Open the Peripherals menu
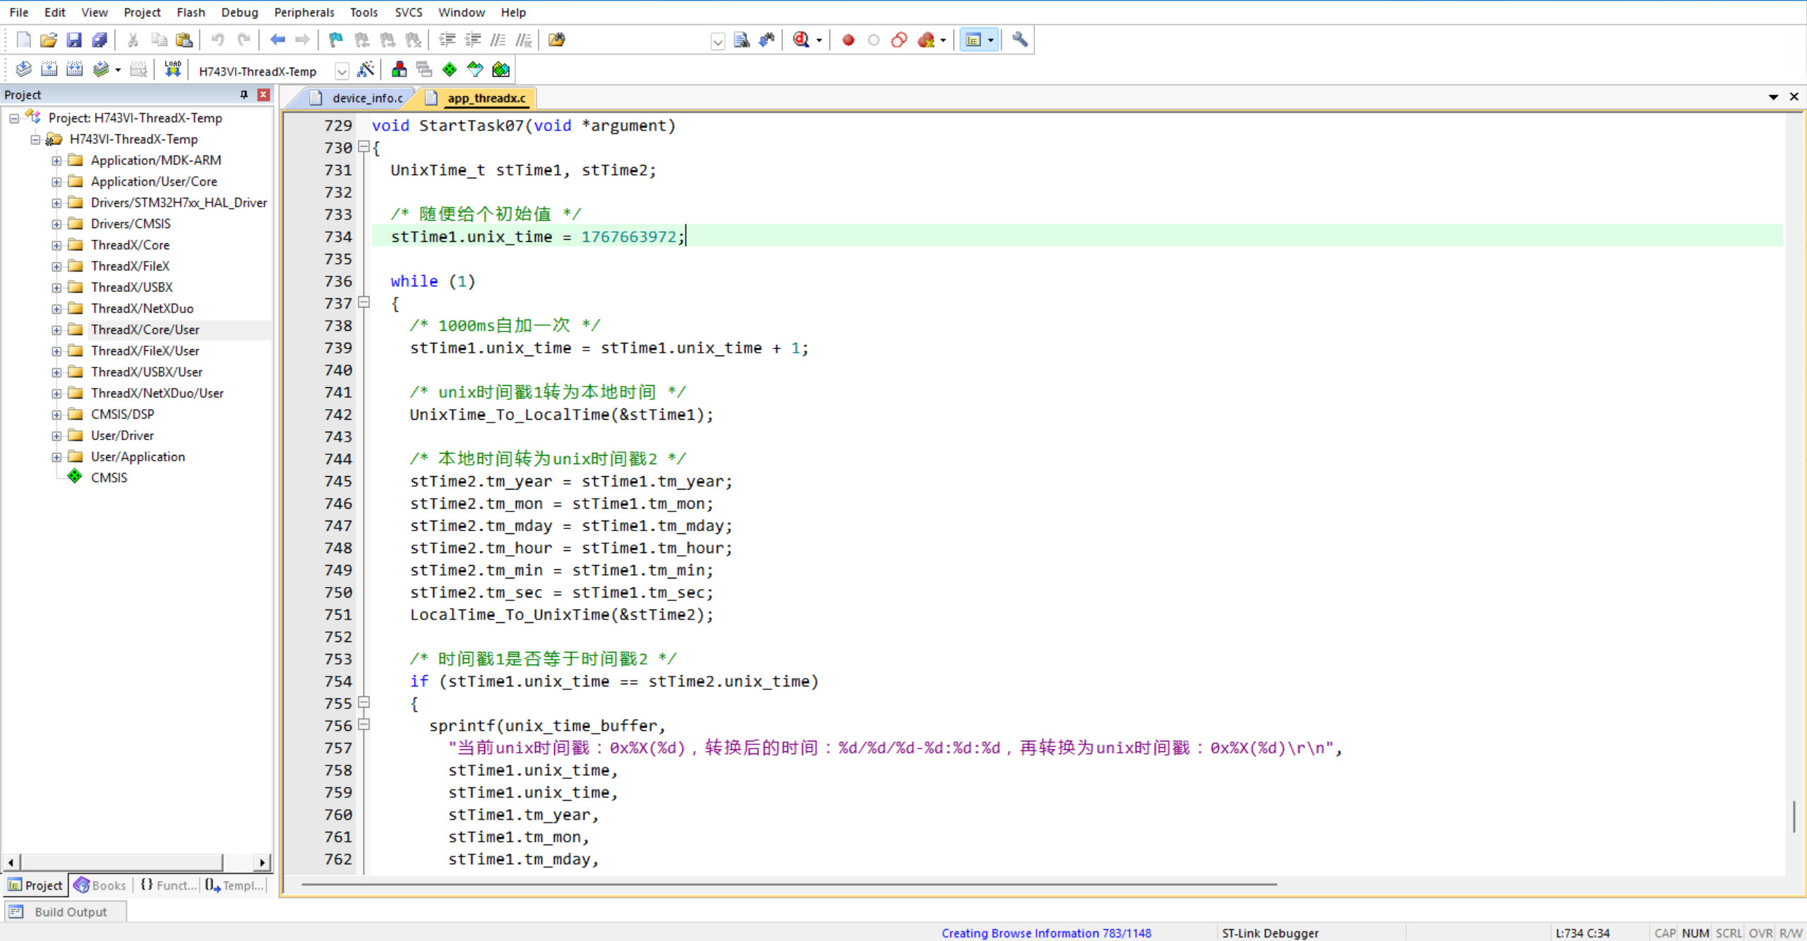Image resolution: width=1807 pixels, height=941 pixels. pos(304,12)
